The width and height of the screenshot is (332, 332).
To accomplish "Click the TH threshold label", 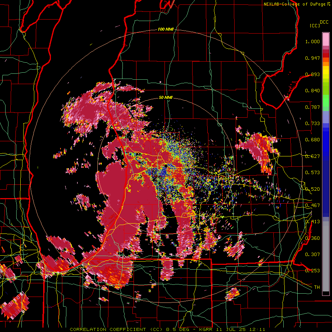I will click(317, 287).
